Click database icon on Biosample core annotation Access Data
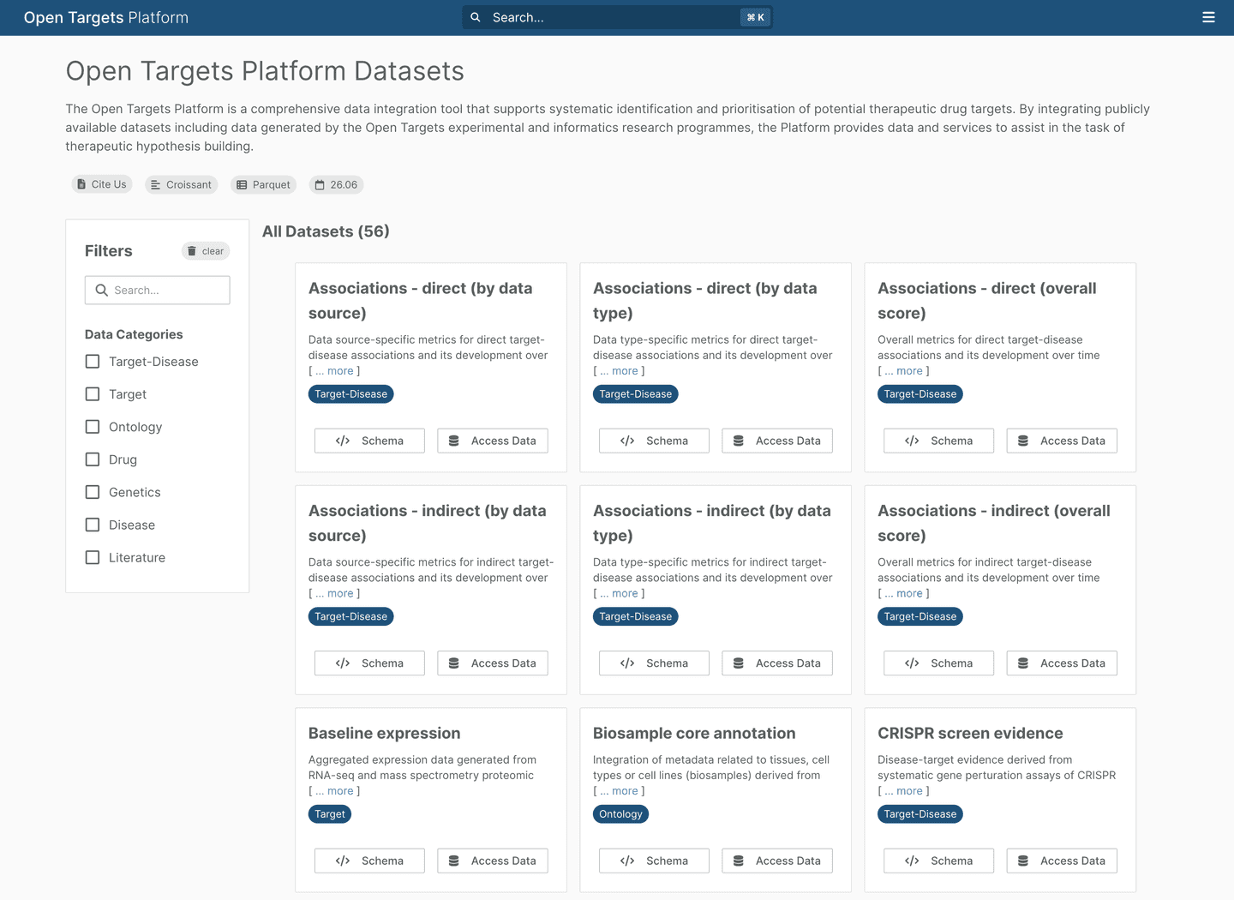 point(739,861)
